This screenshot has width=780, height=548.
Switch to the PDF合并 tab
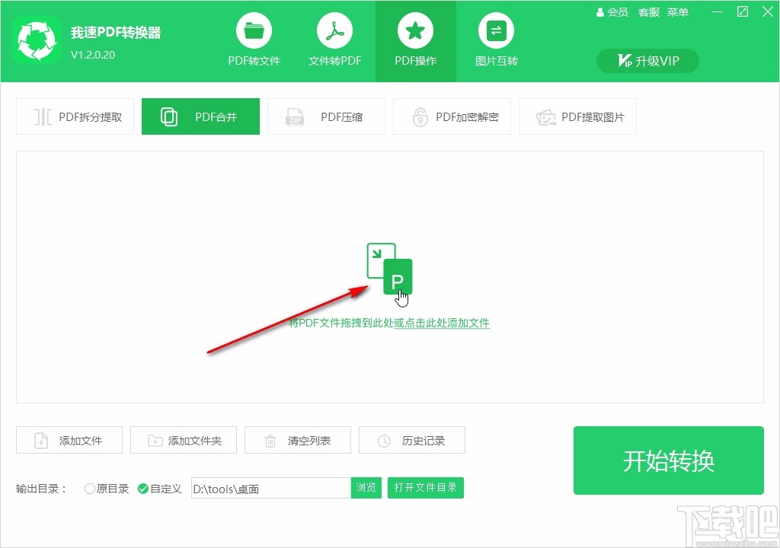pyautogui.click(x=200, y=116)
